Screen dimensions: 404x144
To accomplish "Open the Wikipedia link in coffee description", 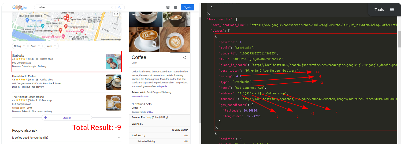I will [162, 86].
